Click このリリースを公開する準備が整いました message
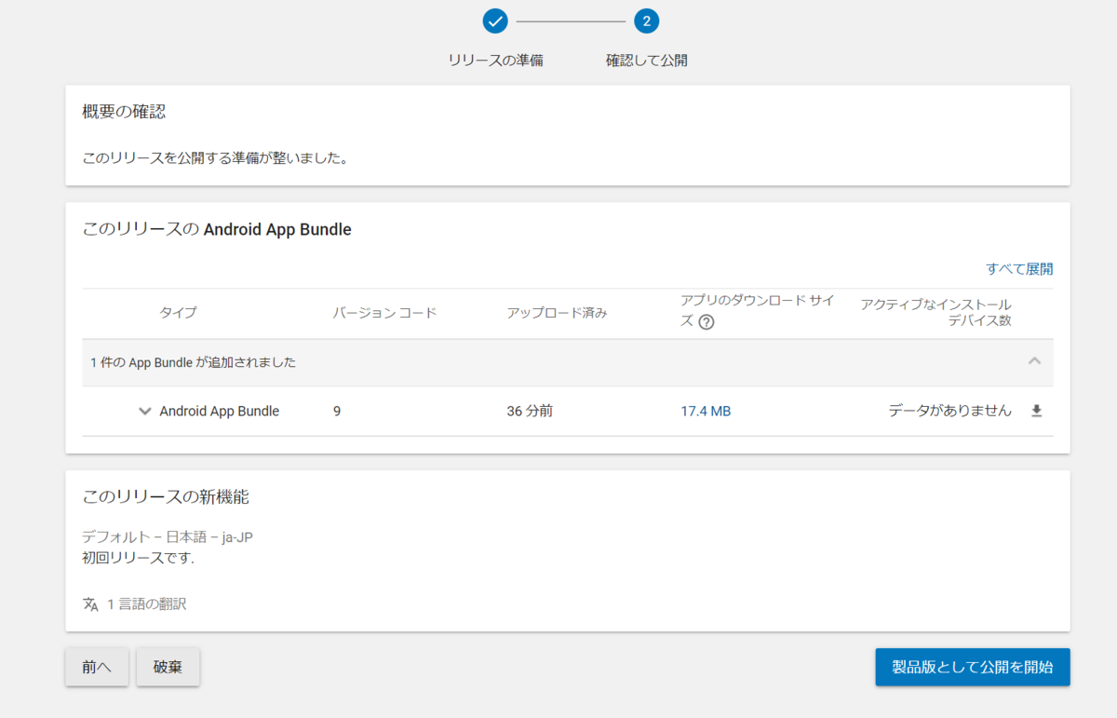This screenshot has height=718, width=1117. click(x=215, y=158)
